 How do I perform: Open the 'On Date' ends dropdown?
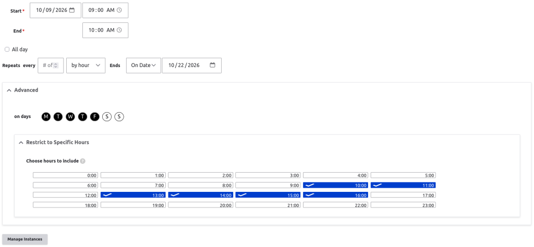(143, 65)
